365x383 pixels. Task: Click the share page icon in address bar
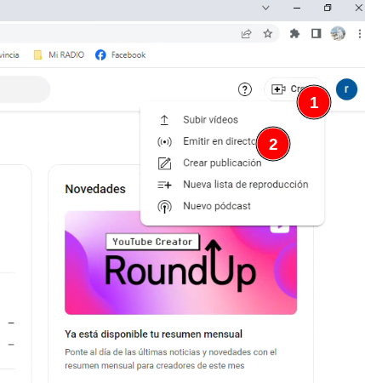[x=246, y=34]
